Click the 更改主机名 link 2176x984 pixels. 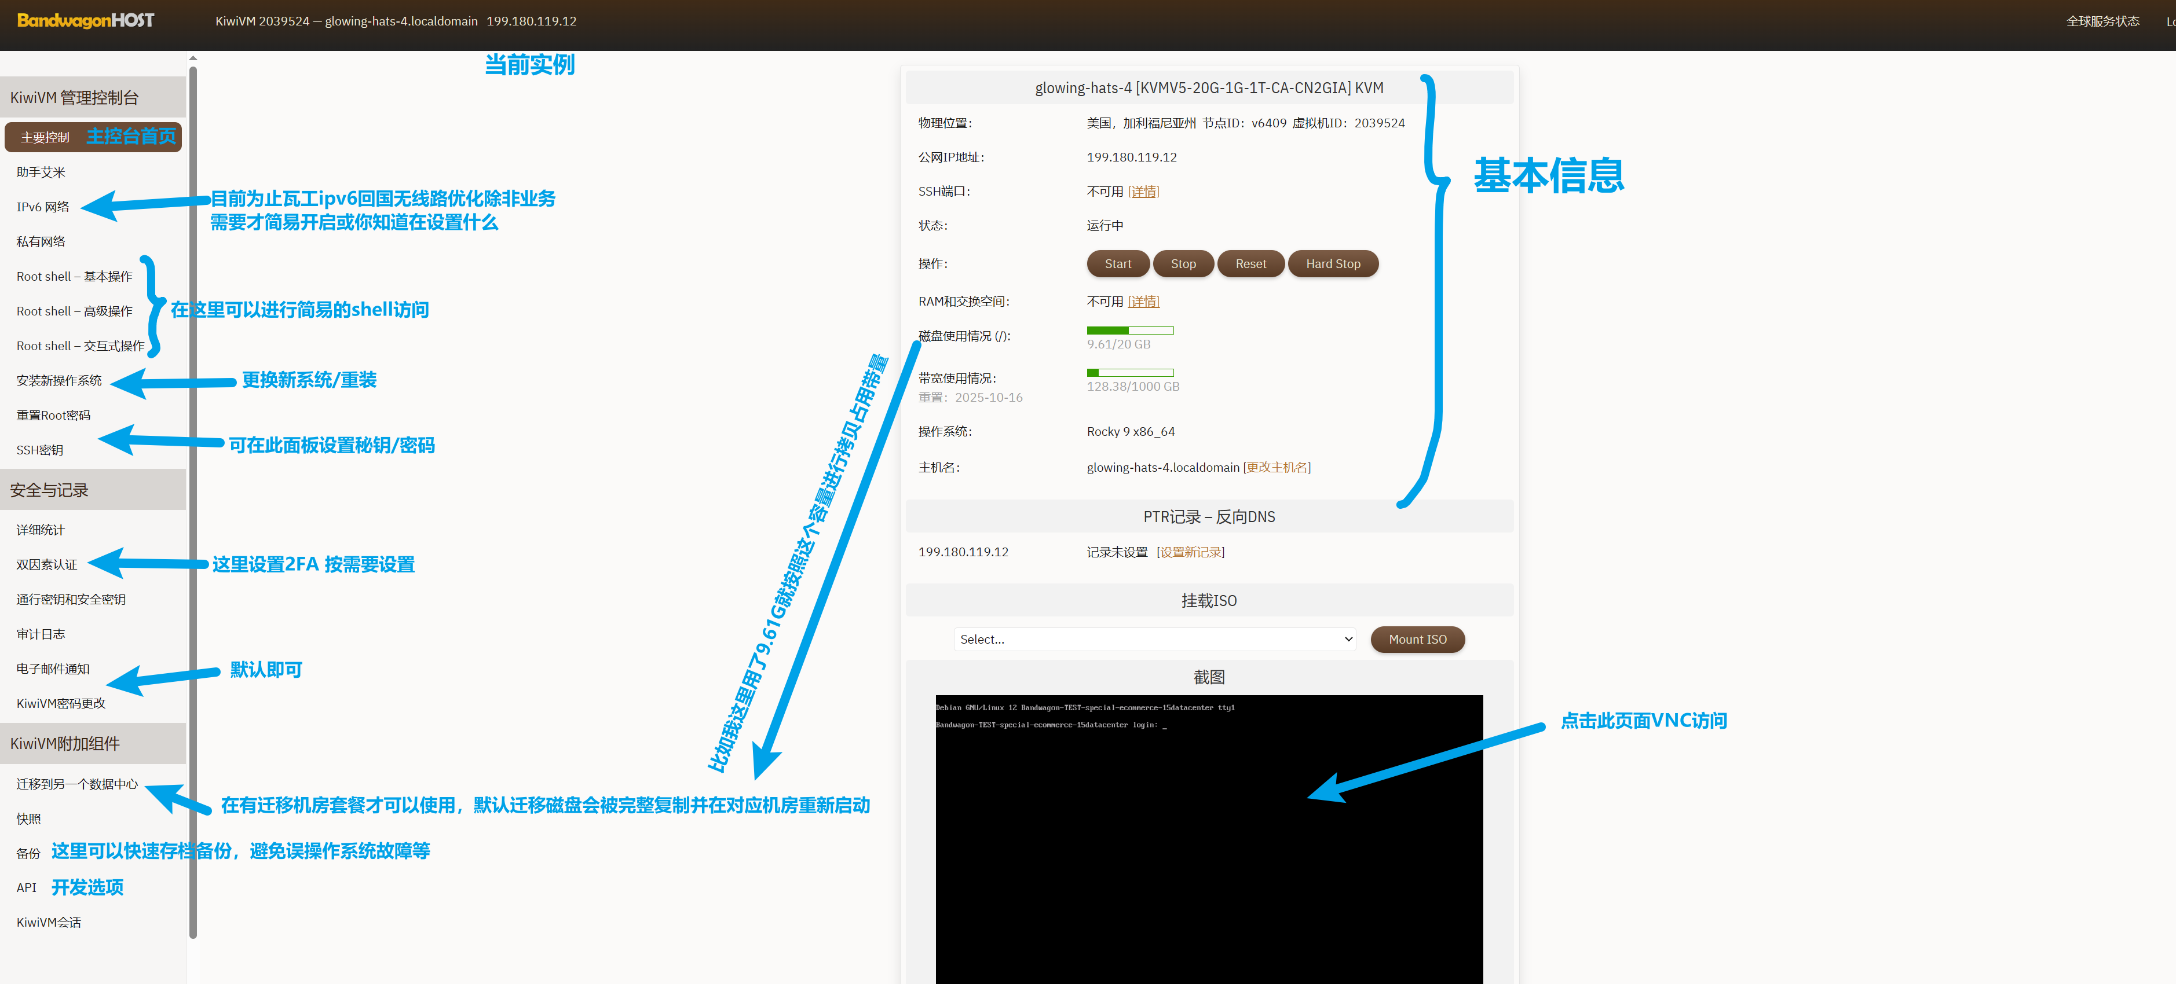1277,468
